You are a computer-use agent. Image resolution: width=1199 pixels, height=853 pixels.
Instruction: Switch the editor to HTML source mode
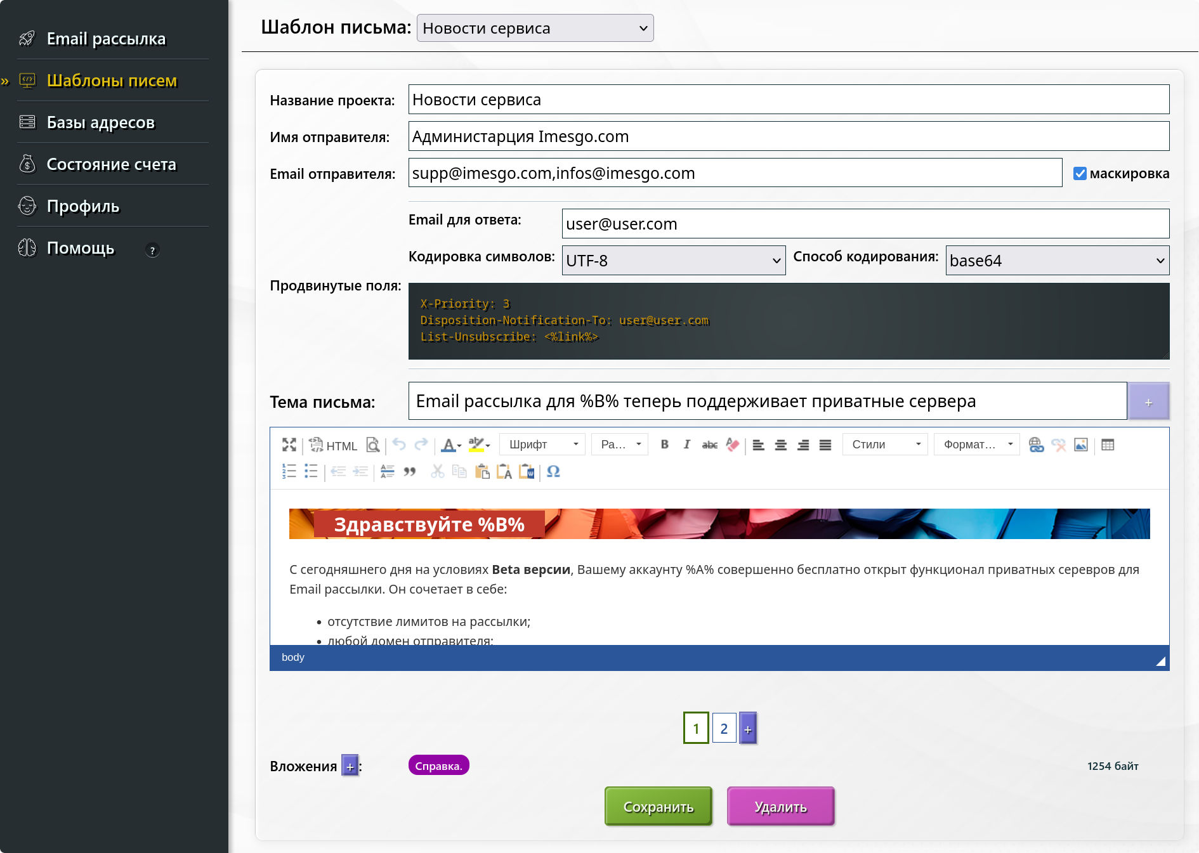coord(334,446)
